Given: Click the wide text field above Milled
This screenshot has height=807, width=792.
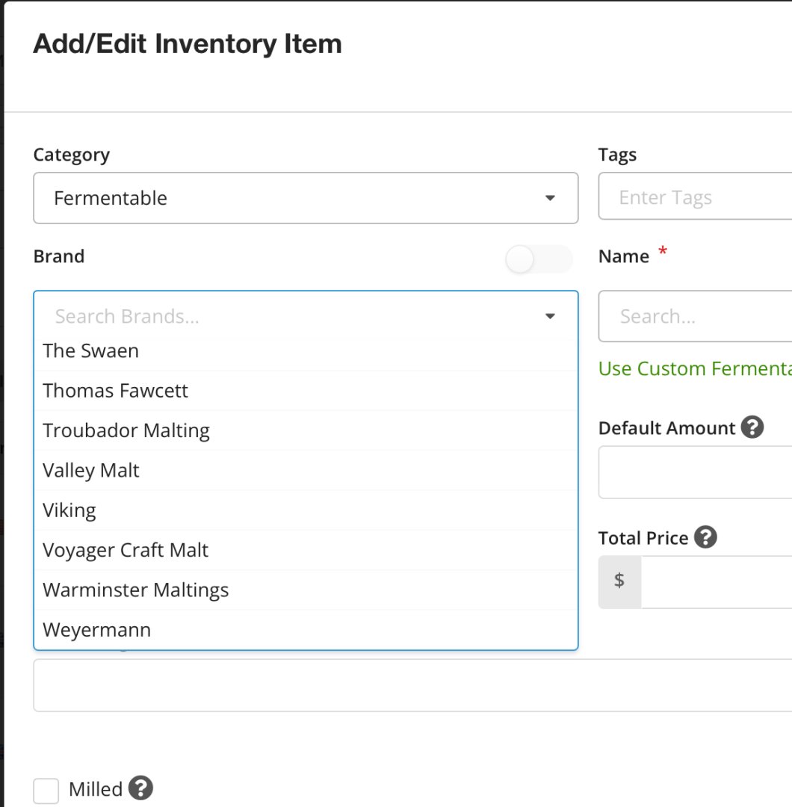Looking at the screenshot, I should coord(412,685).
